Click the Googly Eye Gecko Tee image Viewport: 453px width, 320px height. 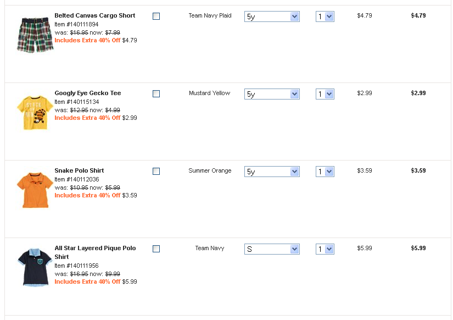click(x=35, y=113)
